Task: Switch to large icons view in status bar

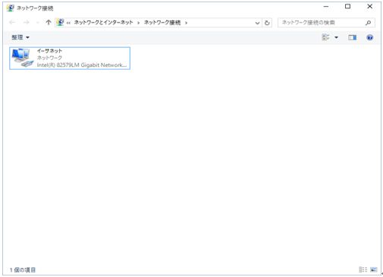Action: (x=374, y=269)
